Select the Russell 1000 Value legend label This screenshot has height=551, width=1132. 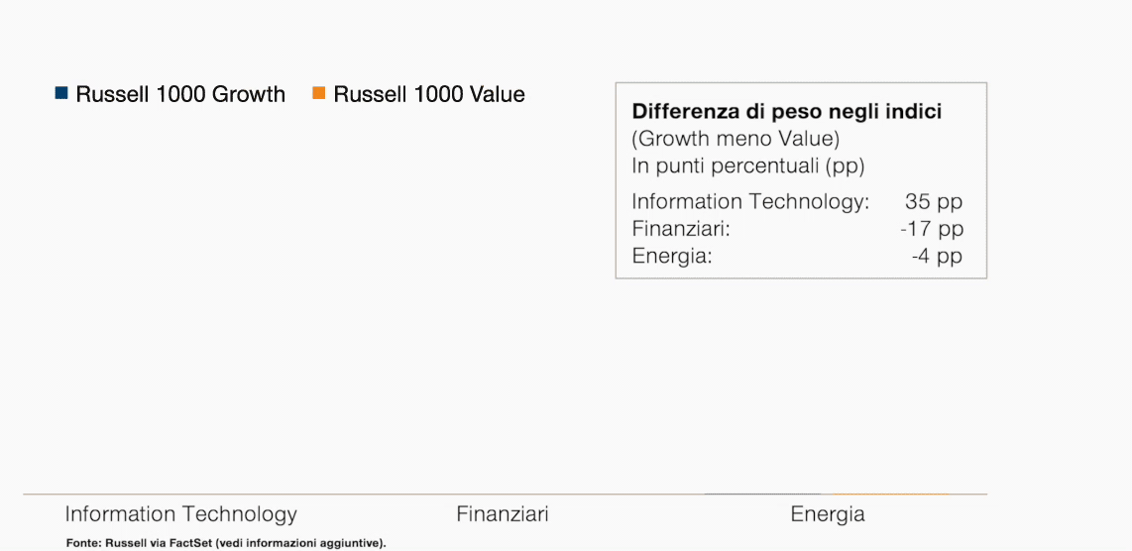click(429, 94)
